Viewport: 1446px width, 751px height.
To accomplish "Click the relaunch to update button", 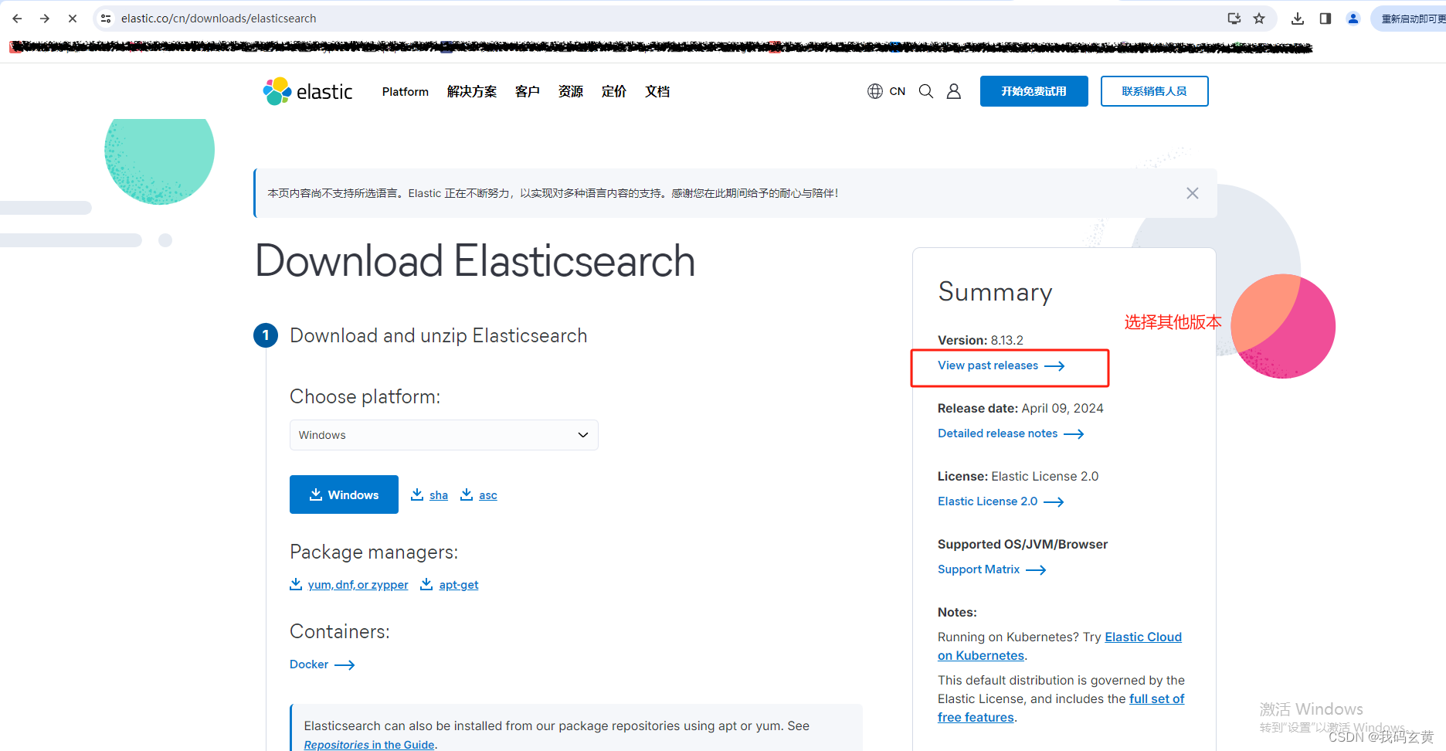I will pos(1409,19).
